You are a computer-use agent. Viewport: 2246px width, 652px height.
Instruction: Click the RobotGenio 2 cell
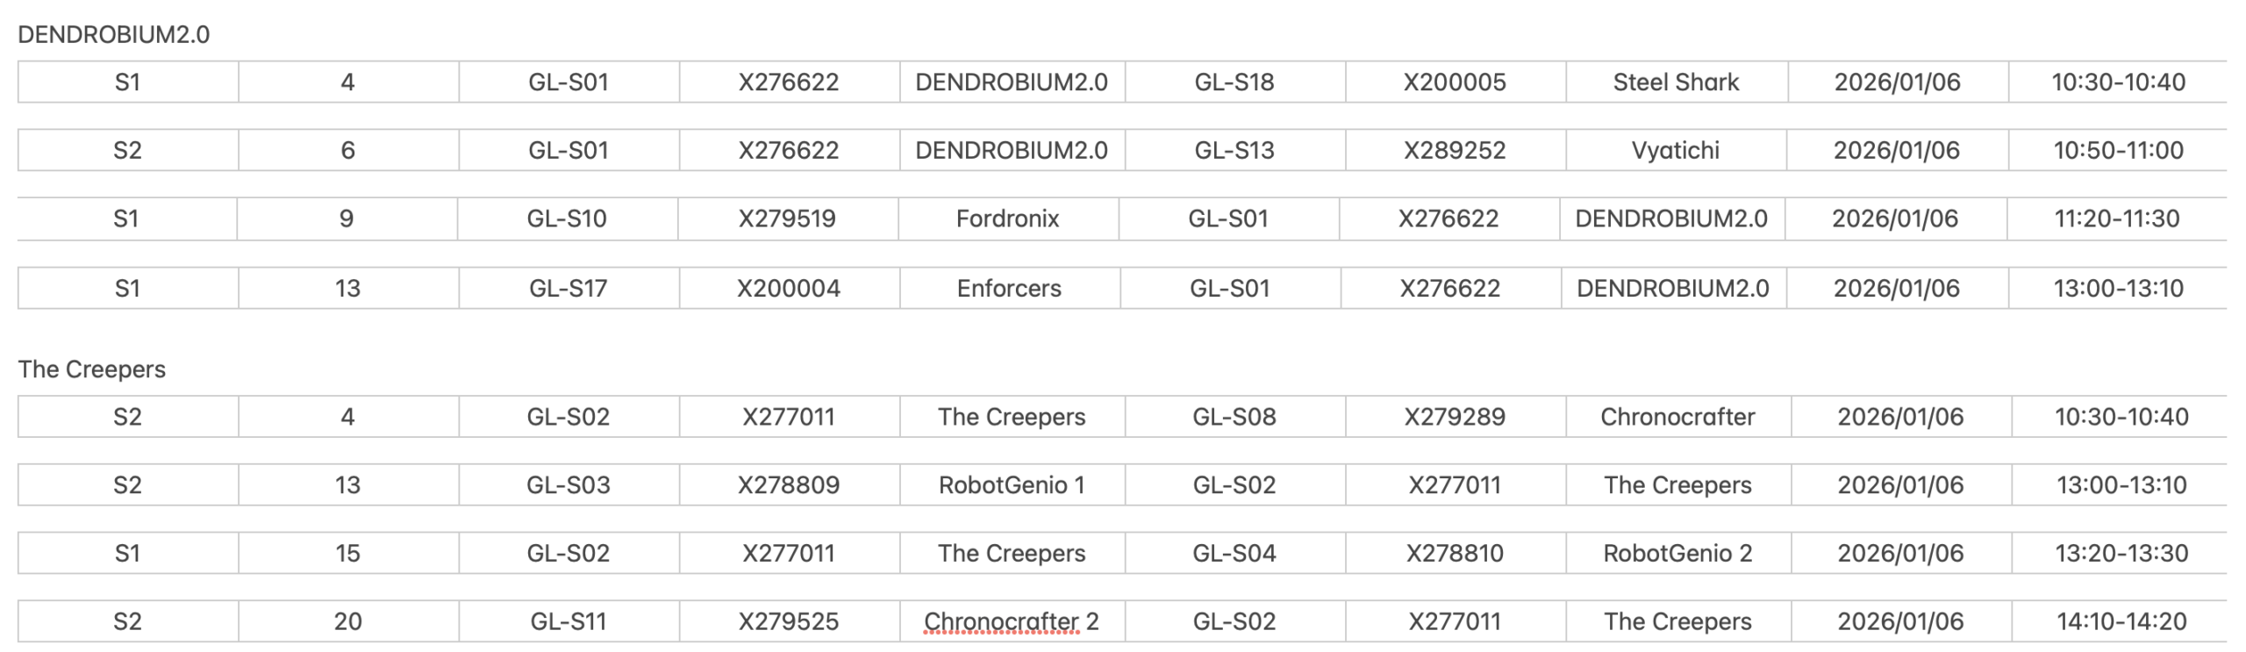1677,553
